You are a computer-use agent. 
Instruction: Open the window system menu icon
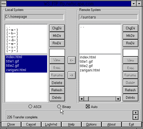[x=4, y=4]
